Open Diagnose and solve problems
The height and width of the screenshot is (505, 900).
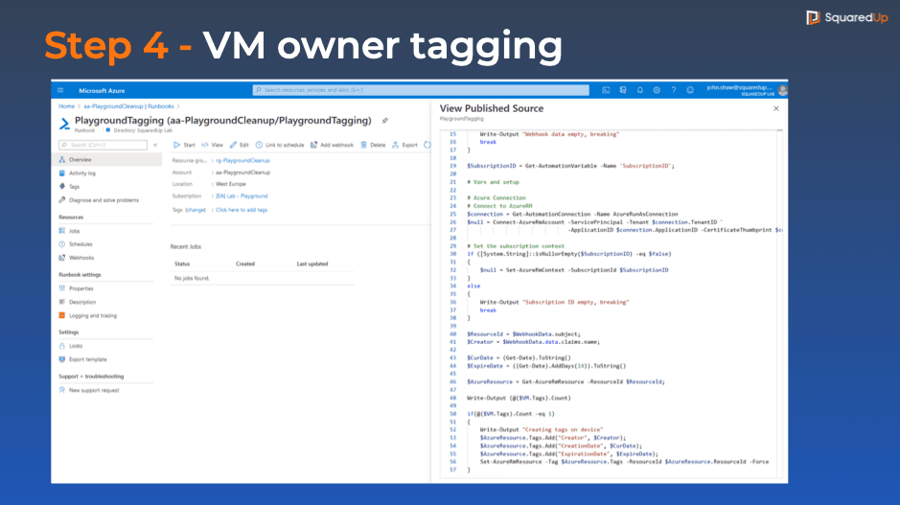pos(104,200)
